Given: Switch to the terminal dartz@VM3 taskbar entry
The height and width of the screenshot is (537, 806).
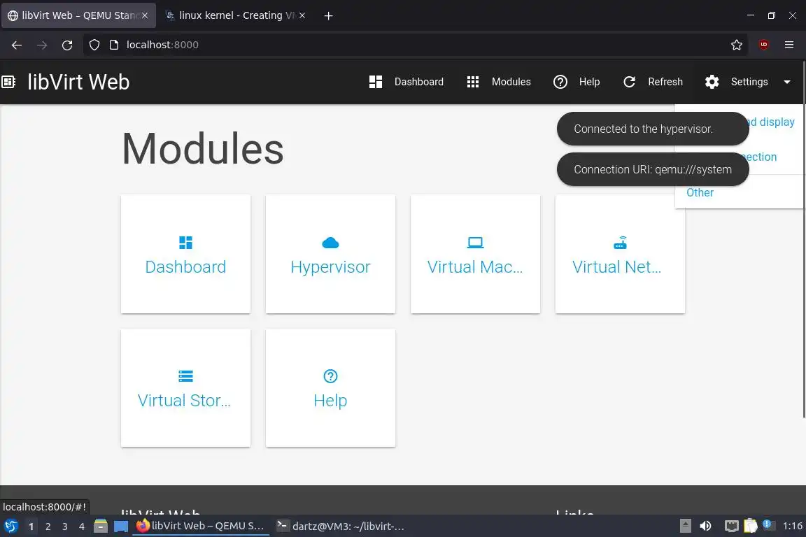Looking at the screenshot, I should pyautogui.click(x=341, y=527).
